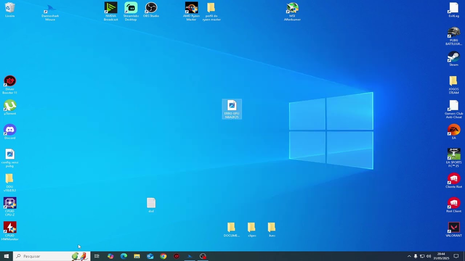The width and height of the screenshot is (465, 261).
Task: Select the Gamers Club Anti-Cheat icon
Action: pyautogui.click(x=454, y=109)
